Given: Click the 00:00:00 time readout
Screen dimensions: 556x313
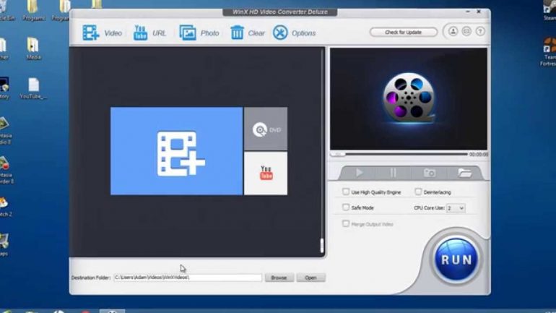Looking at the screenshot, I should click(479, 155).
